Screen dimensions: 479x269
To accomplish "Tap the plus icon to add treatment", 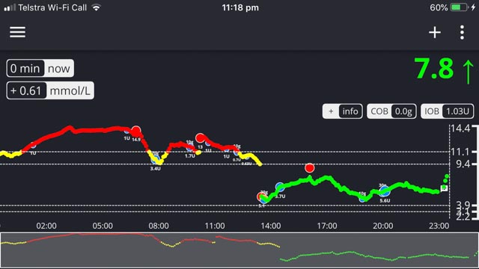I will [x=434, y=32].
